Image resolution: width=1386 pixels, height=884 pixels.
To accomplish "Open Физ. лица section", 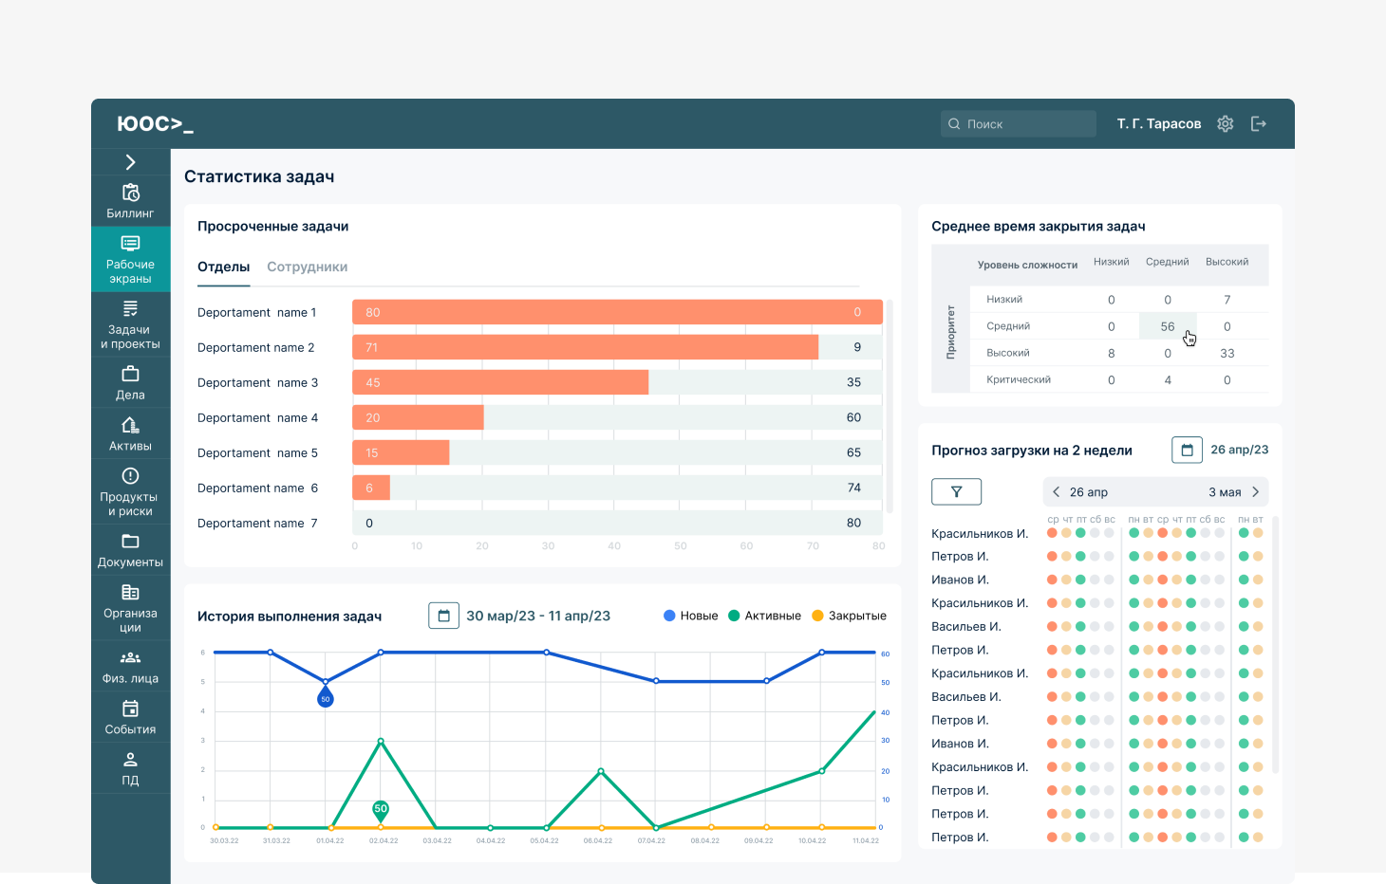I will coord(131,666).
